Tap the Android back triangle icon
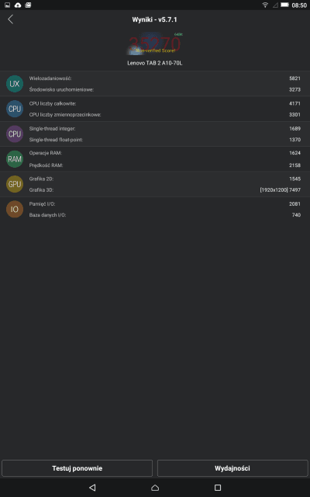310x497 pixels. [x=92, y=488]
